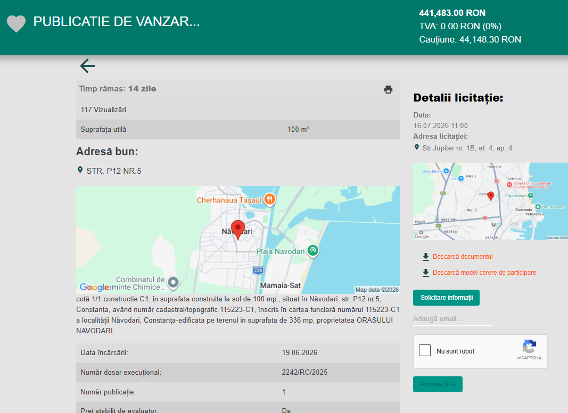Check the Nu sunt robot checkbox

pyautogui.click(x=425, y=350)
